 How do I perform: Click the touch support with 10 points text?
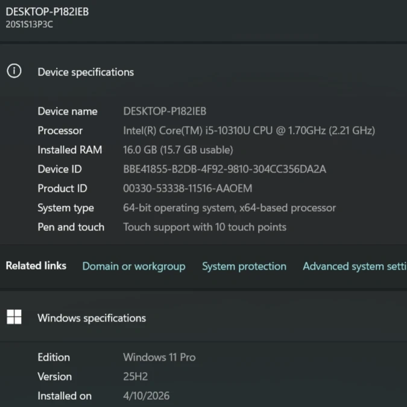pyautogui.click(x=204, y=227)
